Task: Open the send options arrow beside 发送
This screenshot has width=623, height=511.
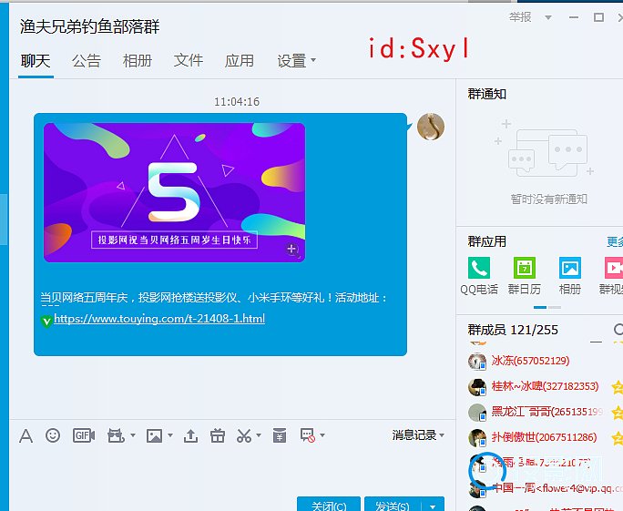Action: point(433,505)
